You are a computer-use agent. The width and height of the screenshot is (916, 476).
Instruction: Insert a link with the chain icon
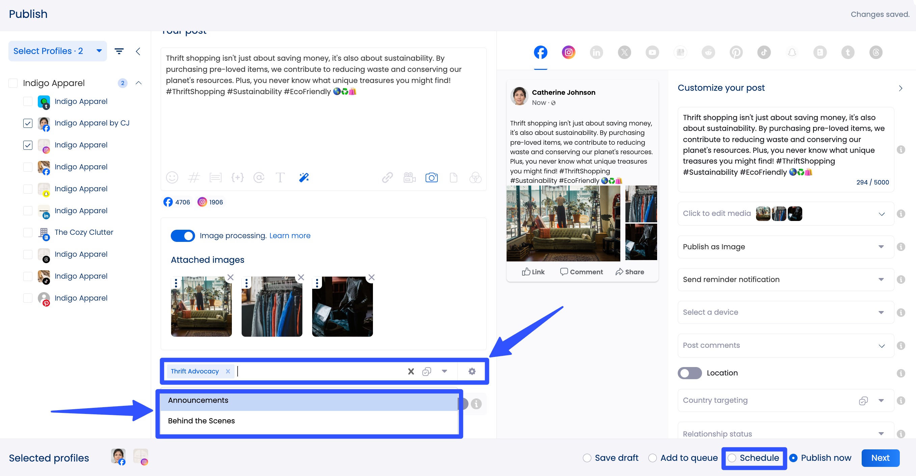[x=387, y=177]
